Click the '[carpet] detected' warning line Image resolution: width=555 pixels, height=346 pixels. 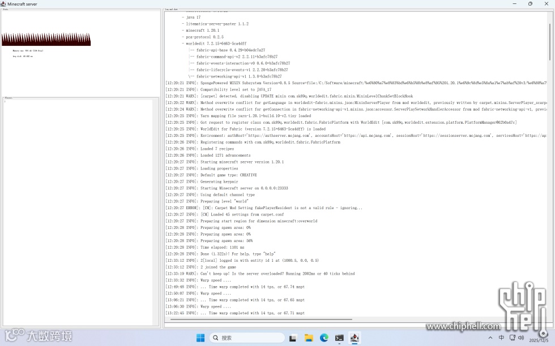[x=289, y=96]
